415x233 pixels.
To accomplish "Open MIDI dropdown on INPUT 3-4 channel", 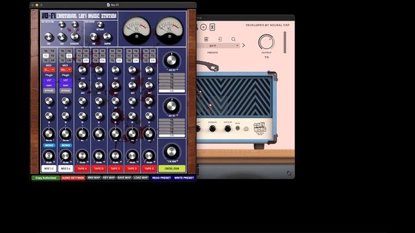I will 65,70.
